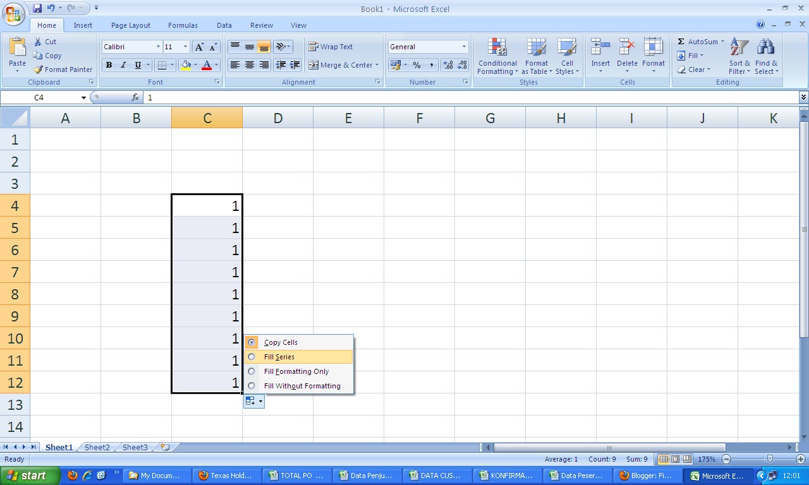Open the Font name dropdown
Image resolution: width=809 pixels, height=485 pixels.
click(159, 46)
